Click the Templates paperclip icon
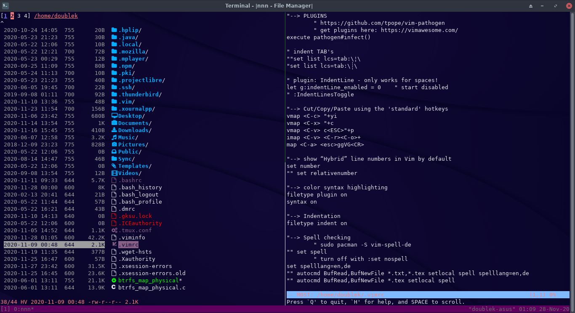 (114, 166)
